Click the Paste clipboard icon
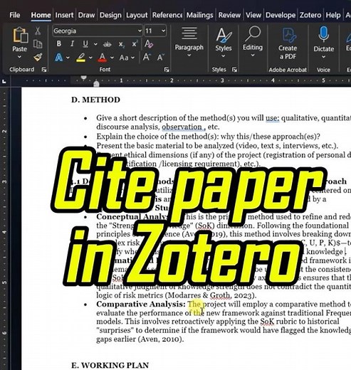Image resolution: width=351 pixels, height=370 pixels. pos(20,35)
